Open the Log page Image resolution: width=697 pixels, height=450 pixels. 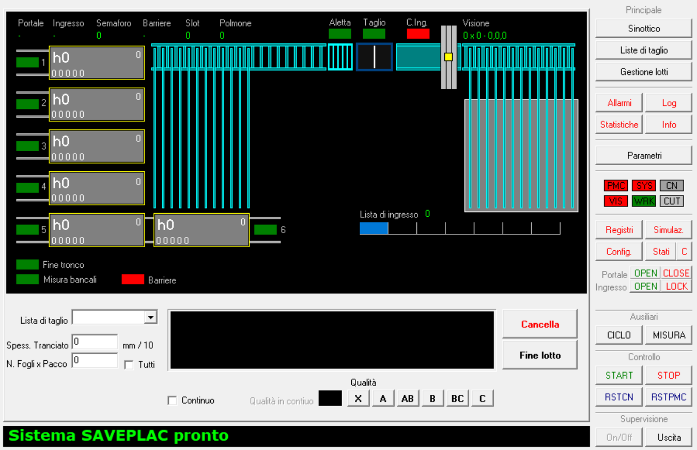[x=669, y=103]
